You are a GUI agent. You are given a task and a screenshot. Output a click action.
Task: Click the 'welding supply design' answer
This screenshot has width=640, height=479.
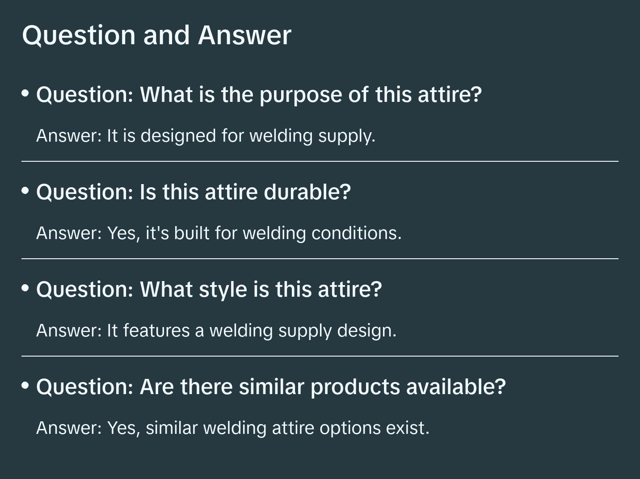(216, 331)
